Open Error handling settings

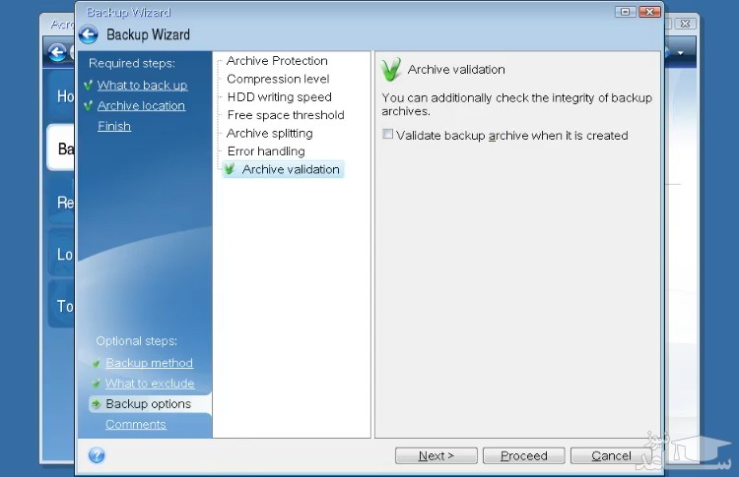tap(265, 151)
